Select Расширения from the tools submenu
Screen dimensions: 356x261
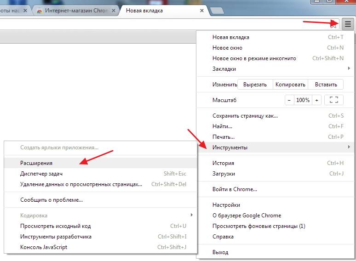pyautogui.click(x=36, y=163)
